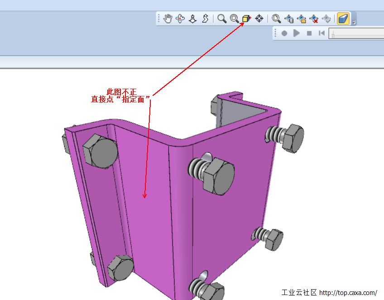Viewport: 384px width, 300px height.
Task: Click the Look At face (指定面) tool
Action: (x=247, y=19)
